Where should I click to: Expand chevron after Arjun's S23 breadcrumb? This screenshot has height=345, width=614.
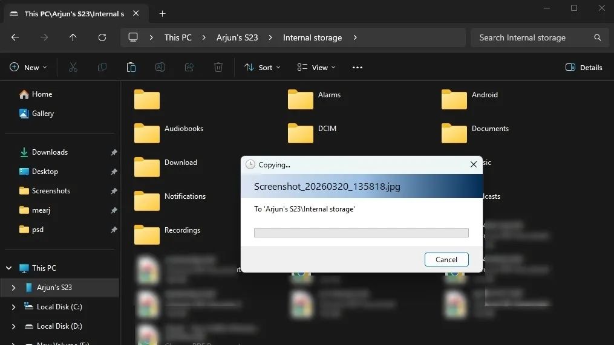click(270, 37)
